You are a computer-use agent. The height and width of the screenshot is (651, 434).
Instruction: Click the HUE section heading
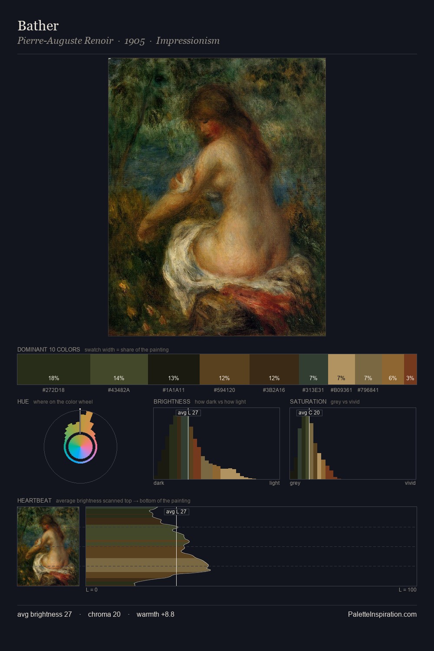23,401
